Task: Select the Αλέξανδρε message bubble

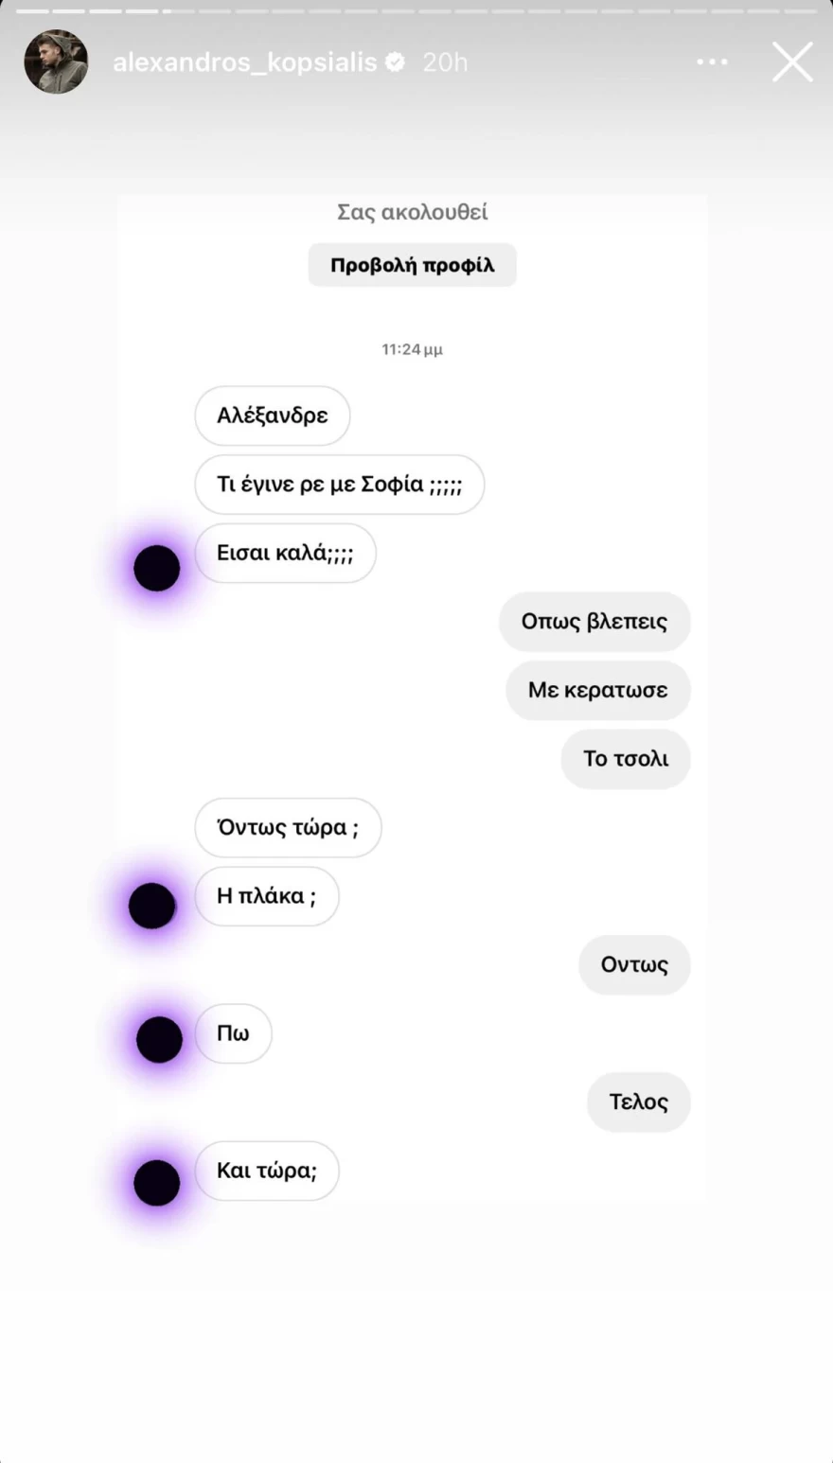Action: tap(273, 415)
